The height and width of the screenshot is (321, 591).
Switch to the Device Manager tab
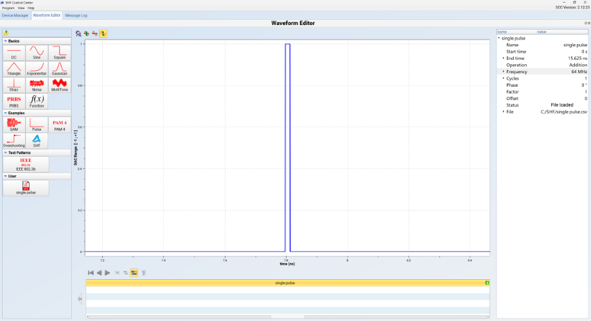click(15, 14)
